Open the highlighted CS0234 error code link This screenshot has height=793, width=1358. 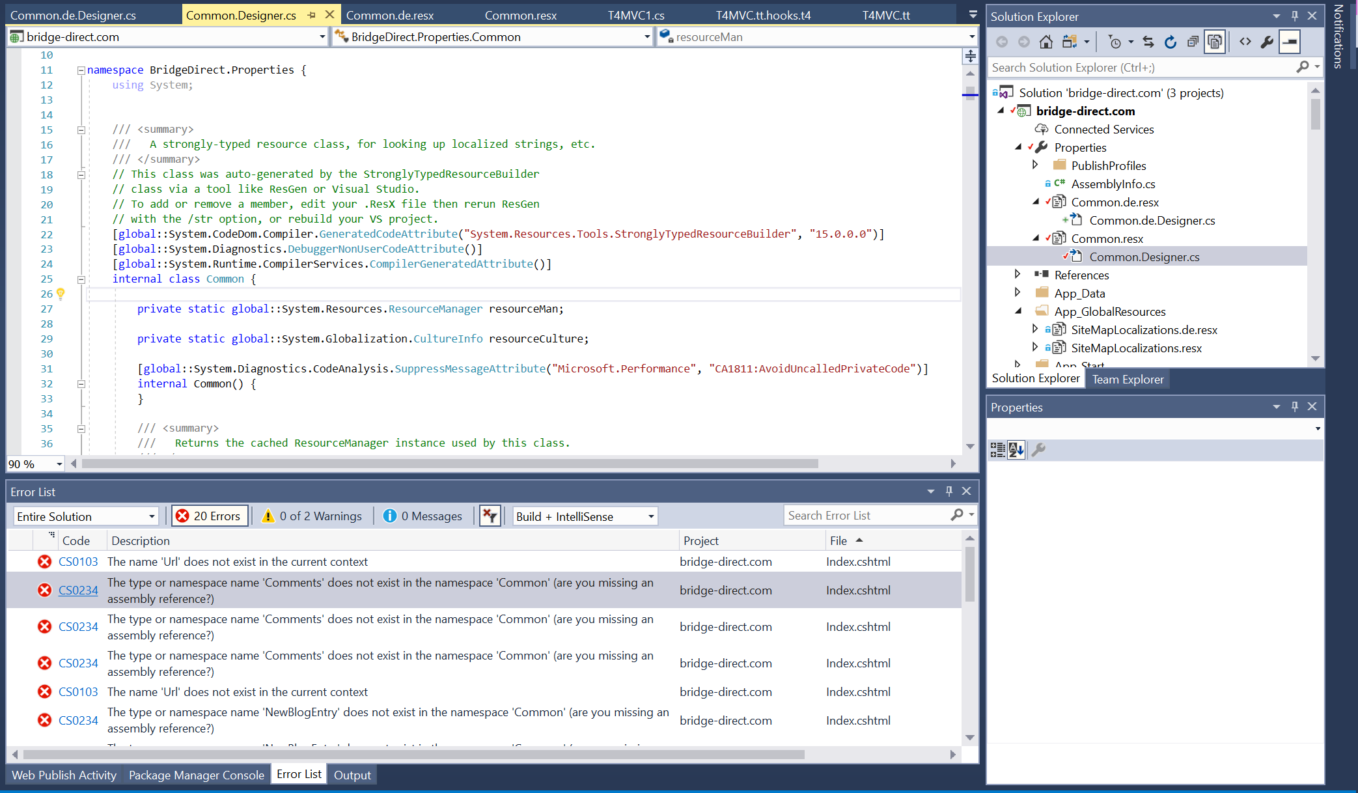tap(78, 590)
